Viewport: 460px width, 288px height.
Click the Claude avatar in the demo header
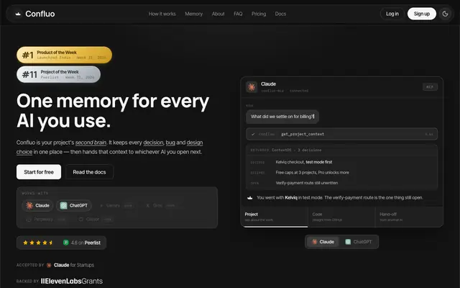point(252,87)
